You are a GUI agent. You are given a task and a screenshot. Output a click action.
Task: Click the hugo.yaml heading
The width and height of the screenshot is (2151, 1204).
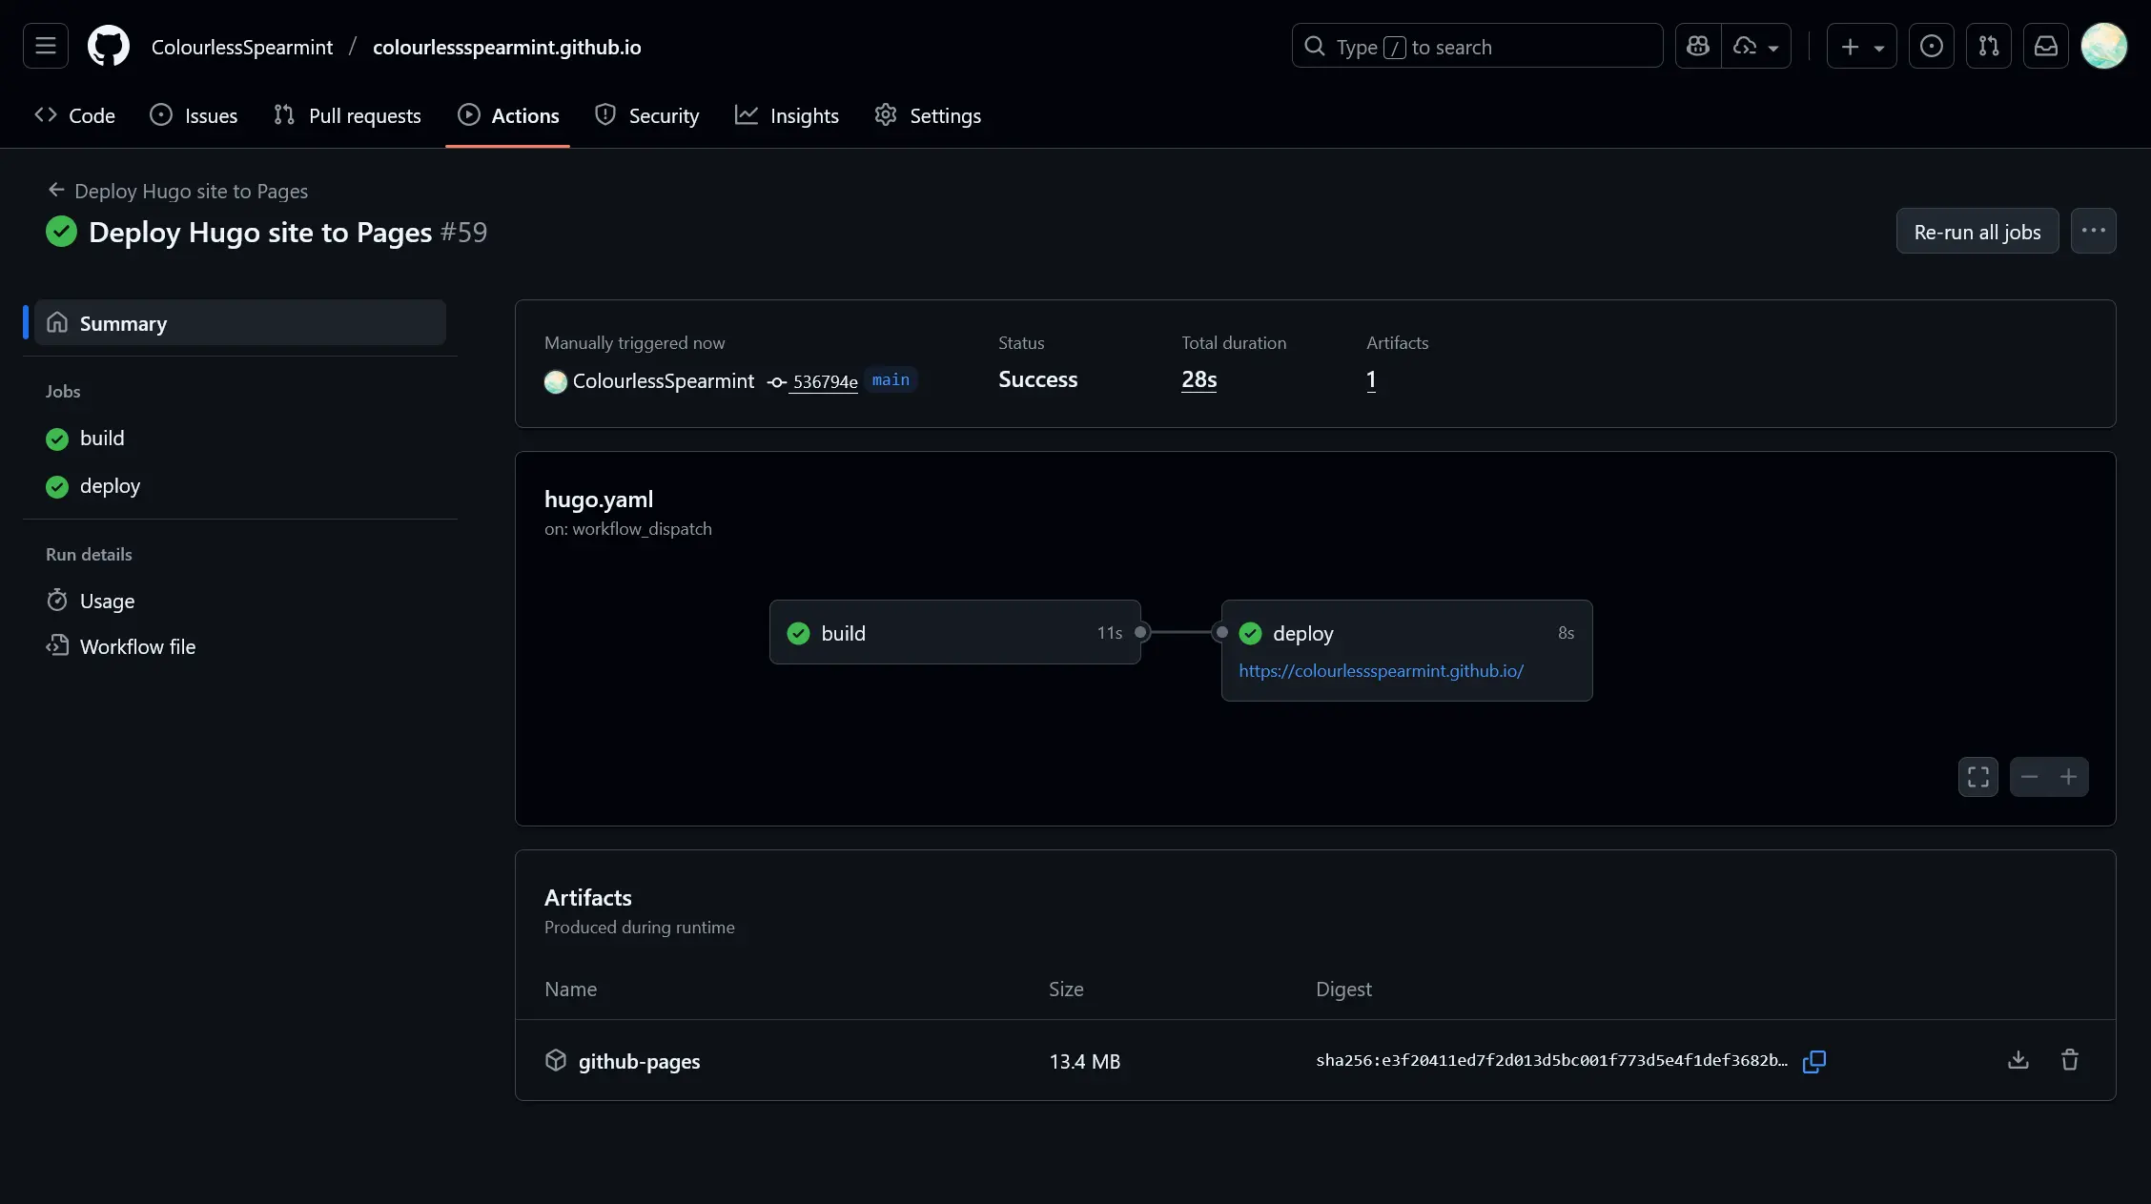pos(599,499)
